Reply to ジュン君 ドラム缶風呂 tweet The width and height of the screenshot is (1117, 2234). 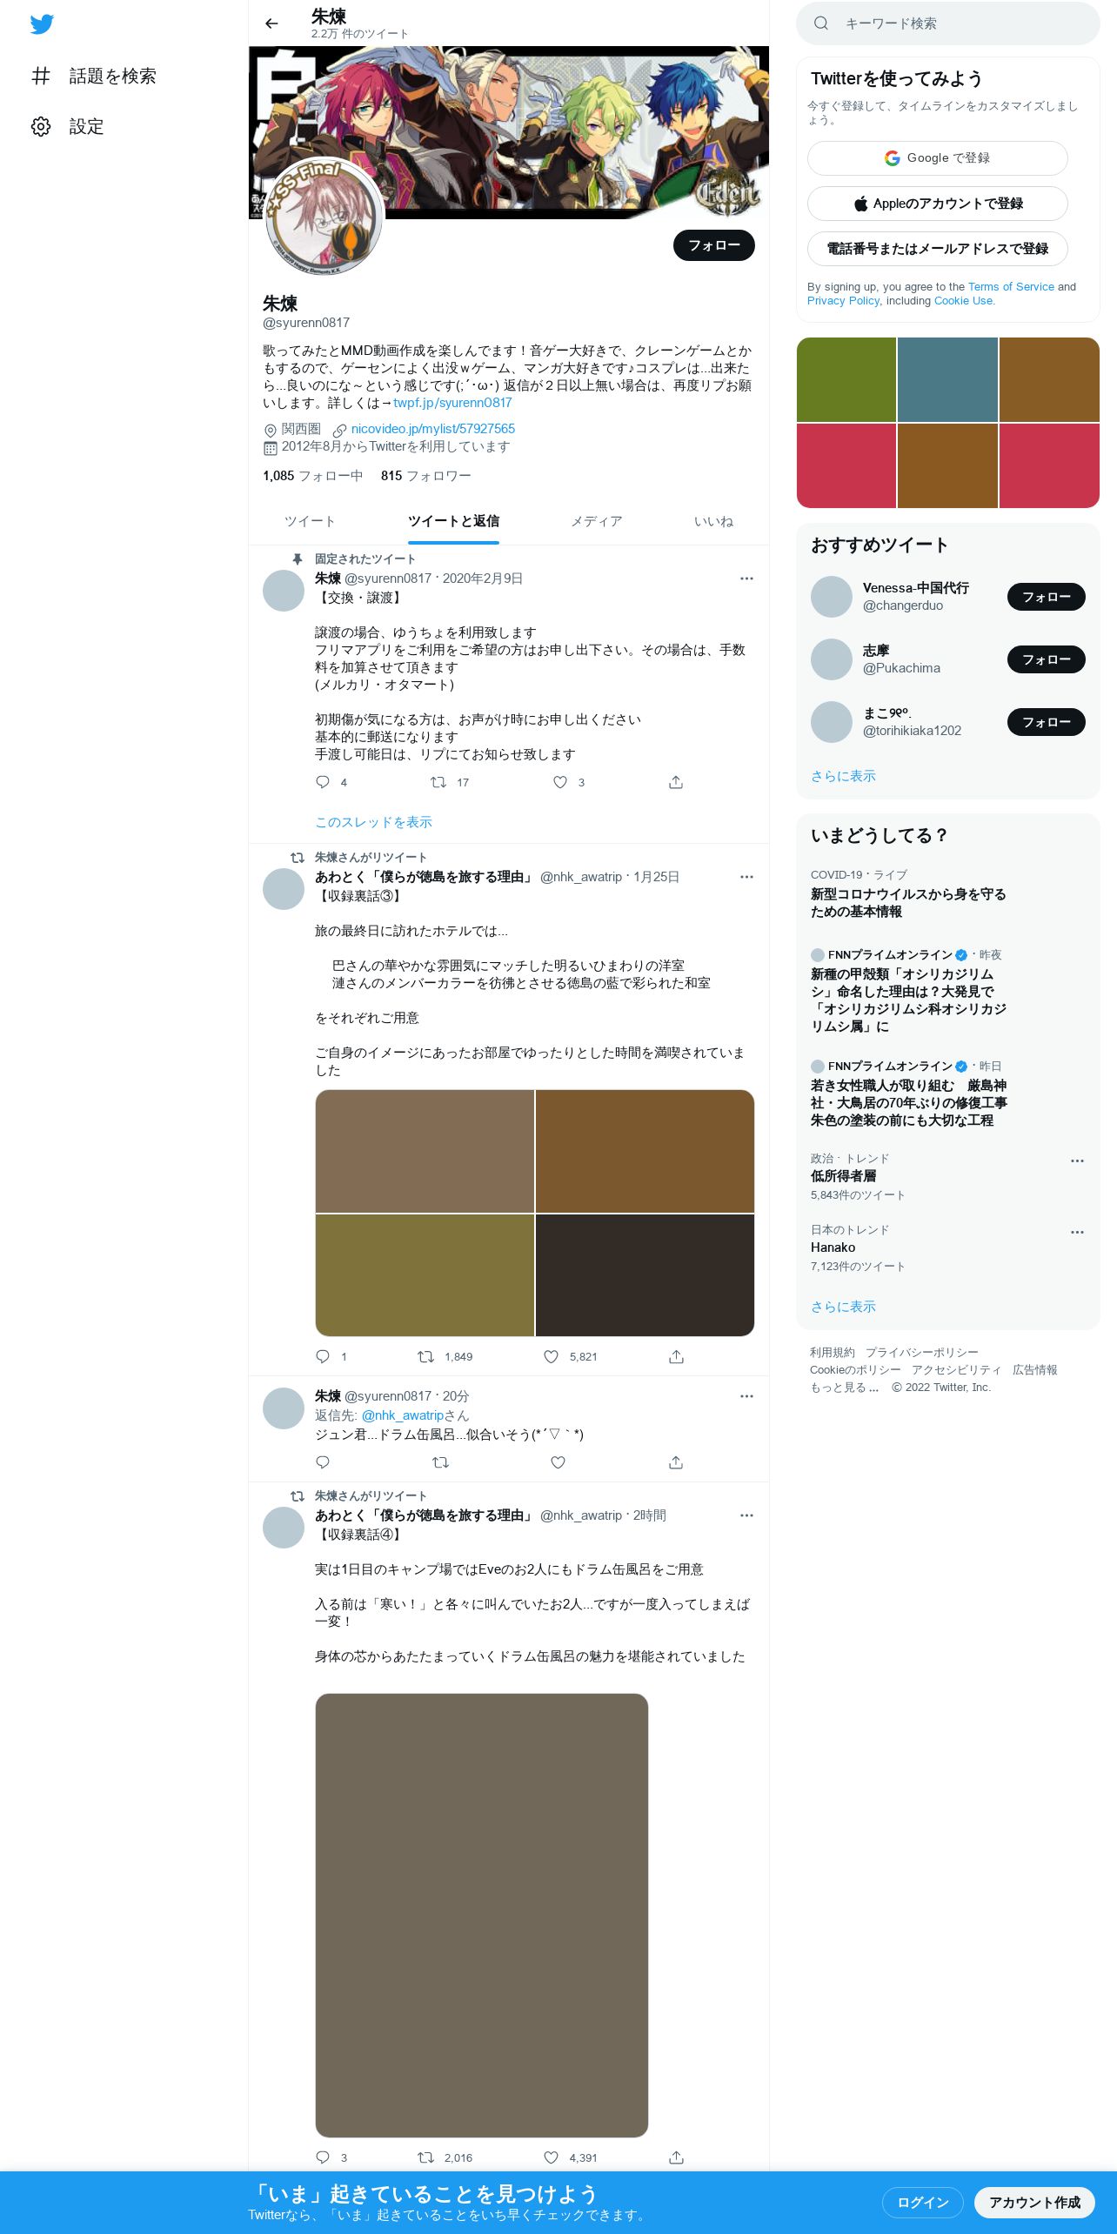[323, 1462]
